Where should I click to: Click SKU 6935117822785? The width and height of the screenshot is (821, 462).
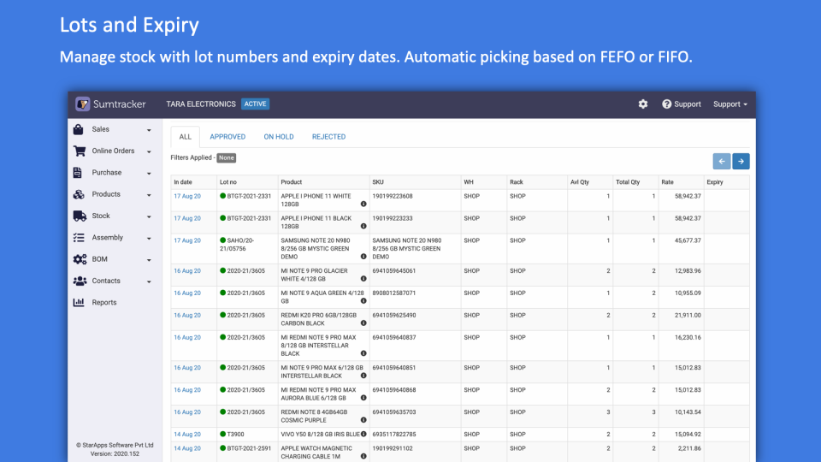pyautogui.click(x=393, y=435)
